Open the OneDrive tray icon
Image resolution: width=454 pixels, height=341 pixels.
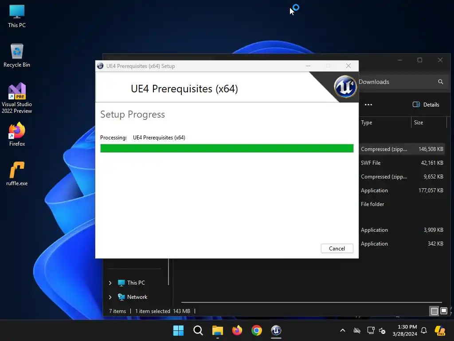click(357, 330)
